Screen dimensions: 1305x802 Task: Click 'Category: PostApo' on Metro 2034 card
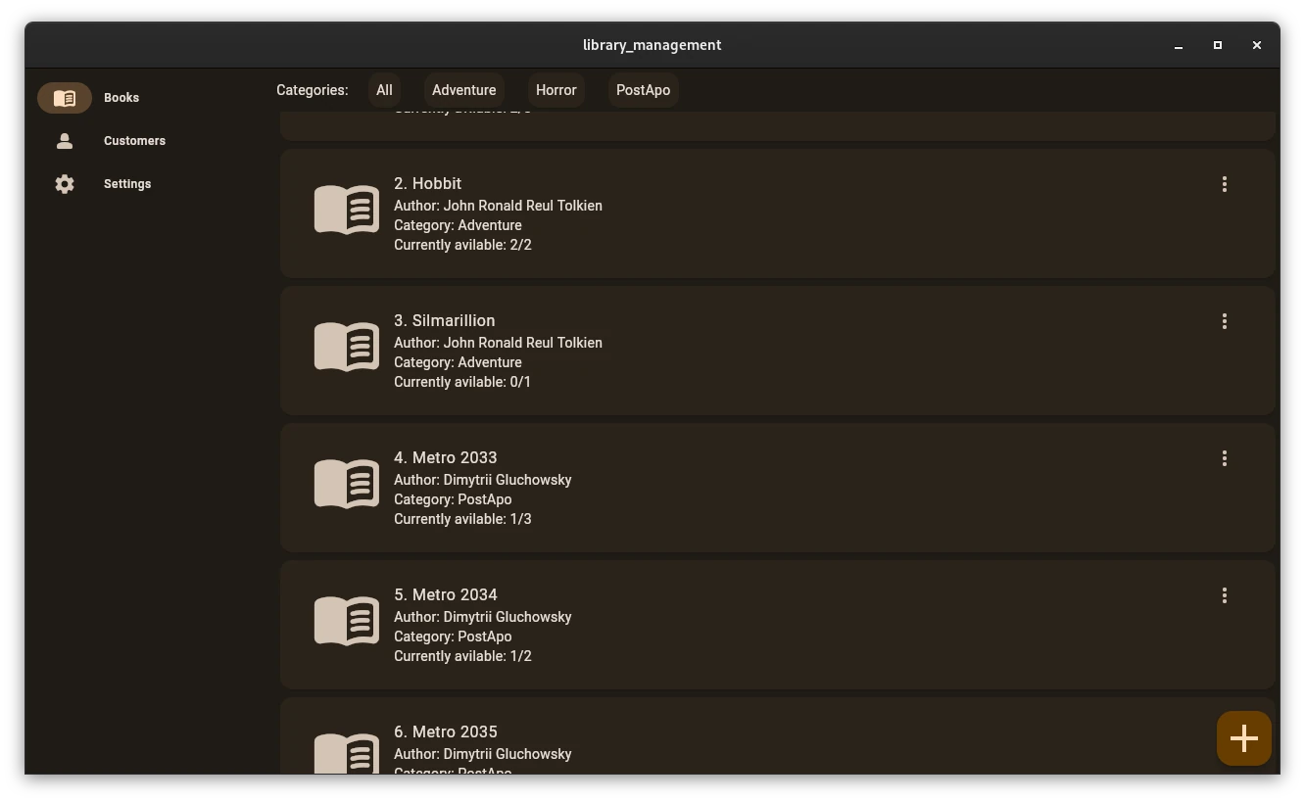pos(454,637)
